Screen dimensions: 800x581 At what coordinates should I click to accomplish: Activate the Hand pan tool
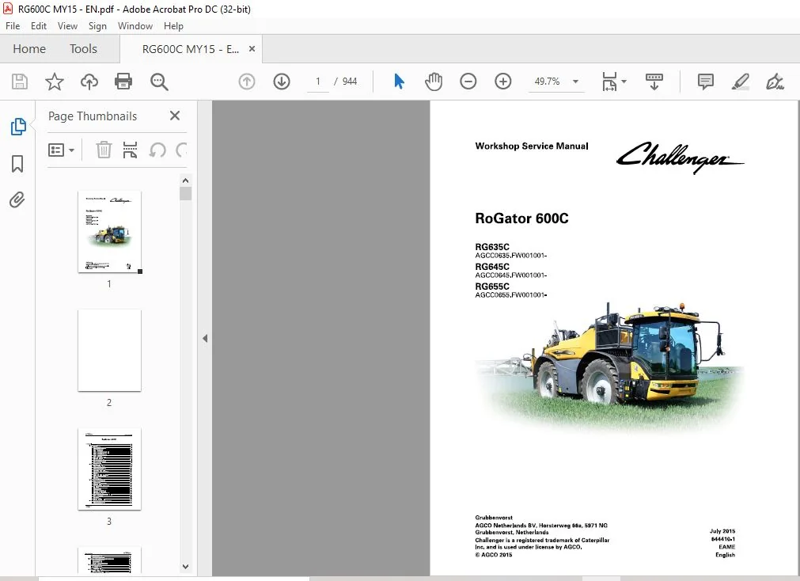(434, 82)
